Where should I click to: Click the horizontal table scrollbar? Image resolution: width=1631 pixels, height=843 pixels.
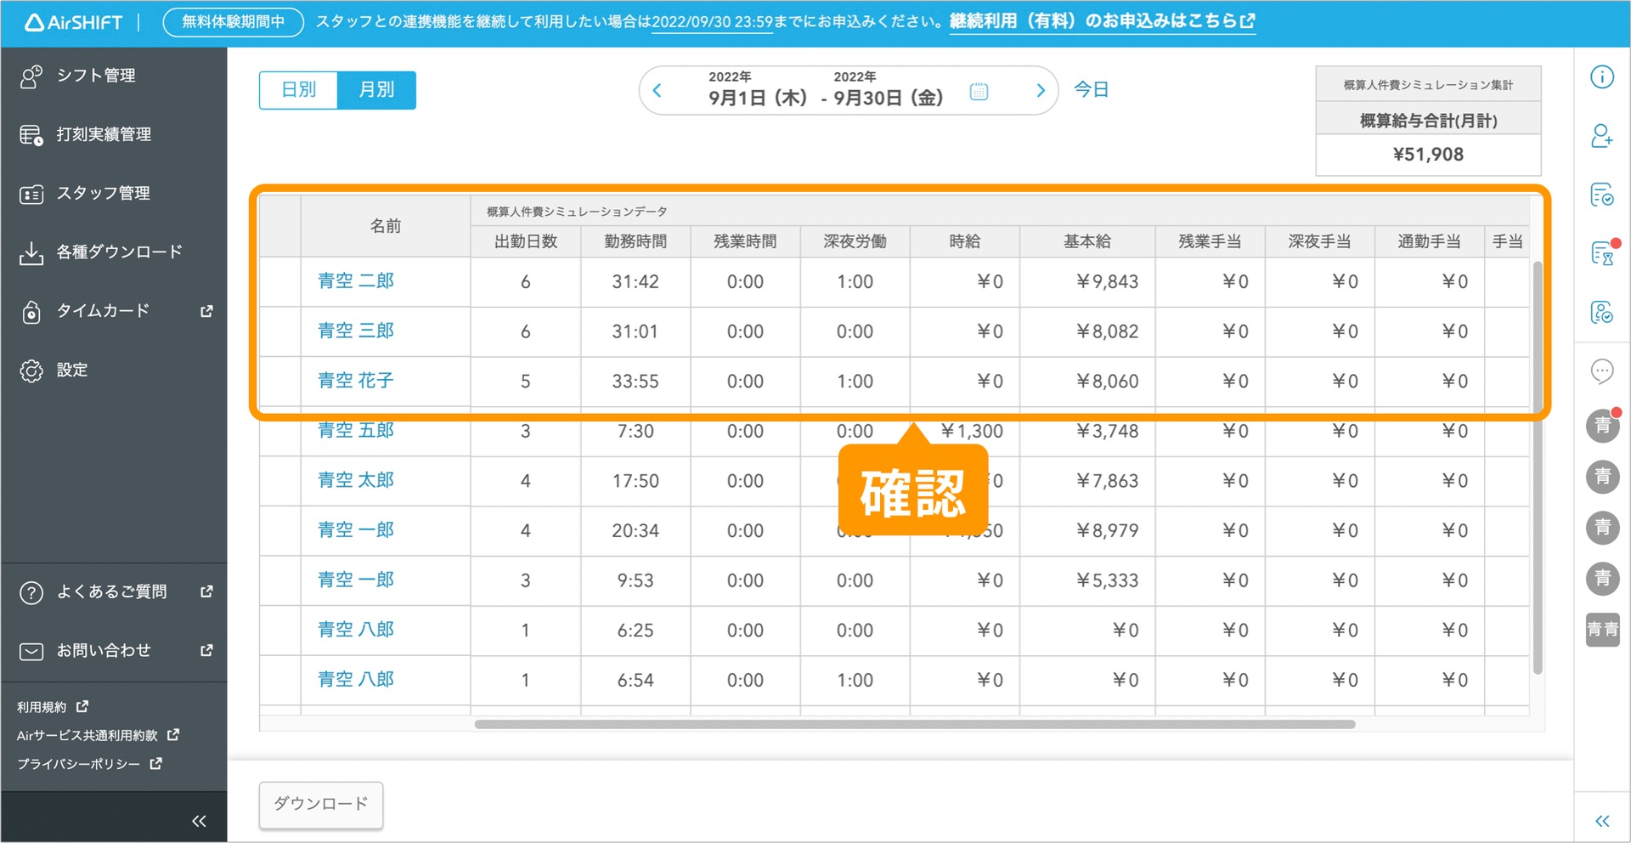pos(914,725)
